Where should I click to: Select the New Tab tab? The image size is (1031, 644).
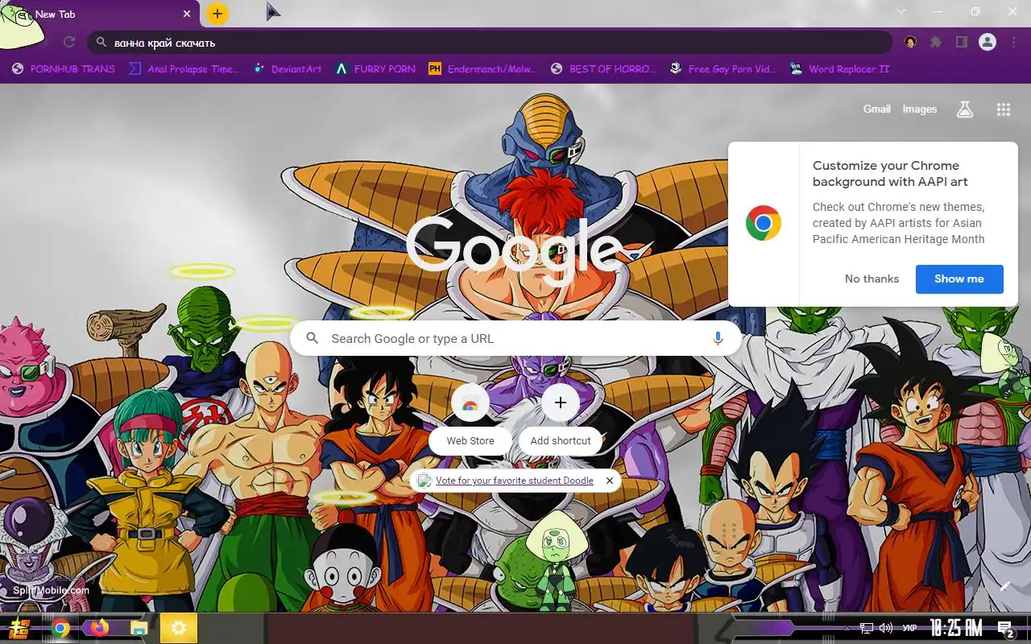(101, 14)
